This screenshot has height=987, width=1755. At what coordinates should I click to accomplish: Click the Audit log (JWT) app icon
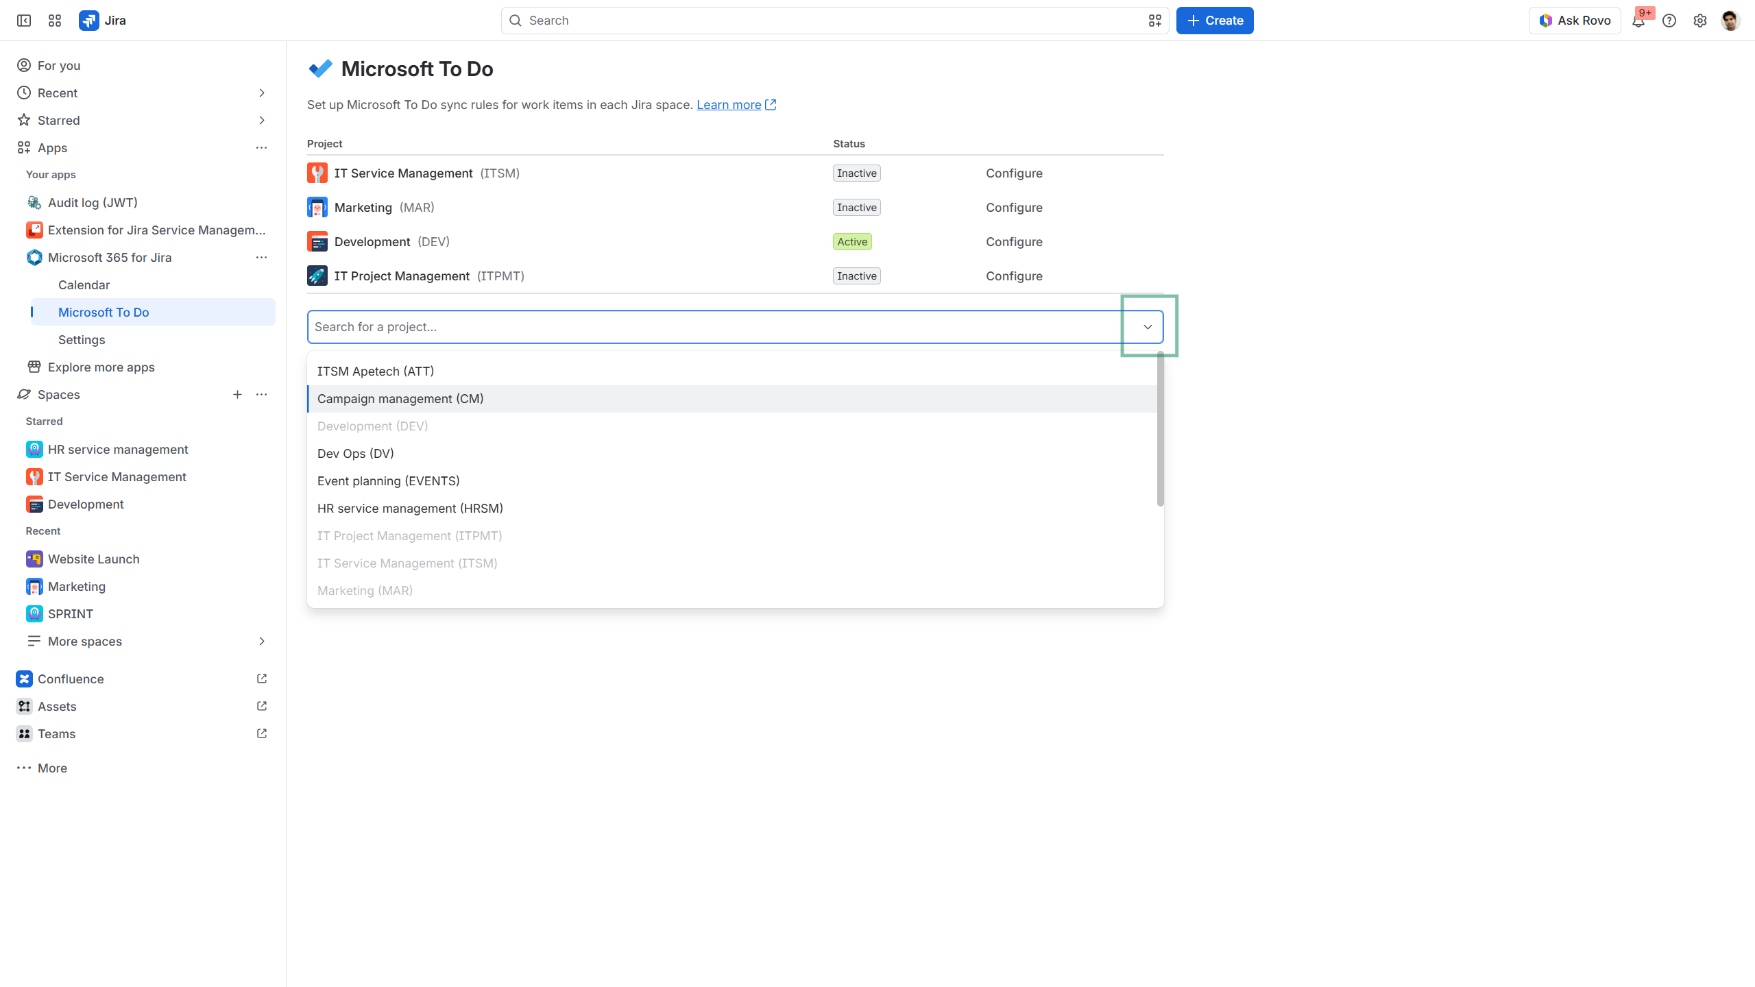pyautogui.click(x=34, y=202)
